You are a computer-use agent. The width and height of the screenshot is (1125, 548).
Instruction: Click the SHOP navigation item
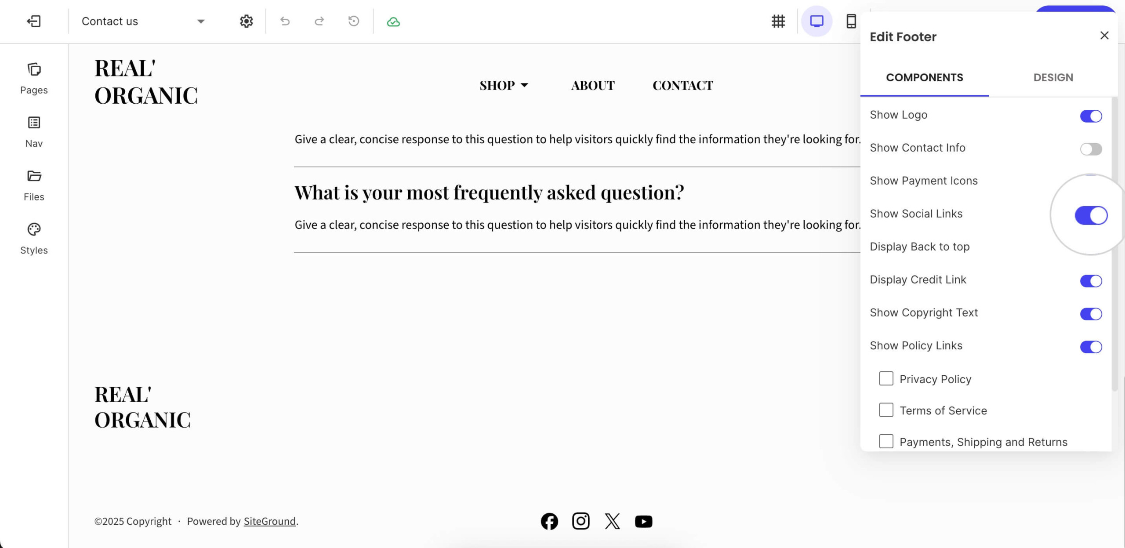497,85
